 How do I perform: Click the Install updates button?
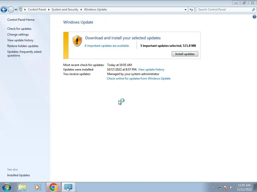185,54
